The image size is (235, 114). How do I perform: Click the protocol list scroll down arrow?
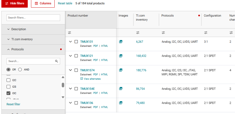(63, 97)
